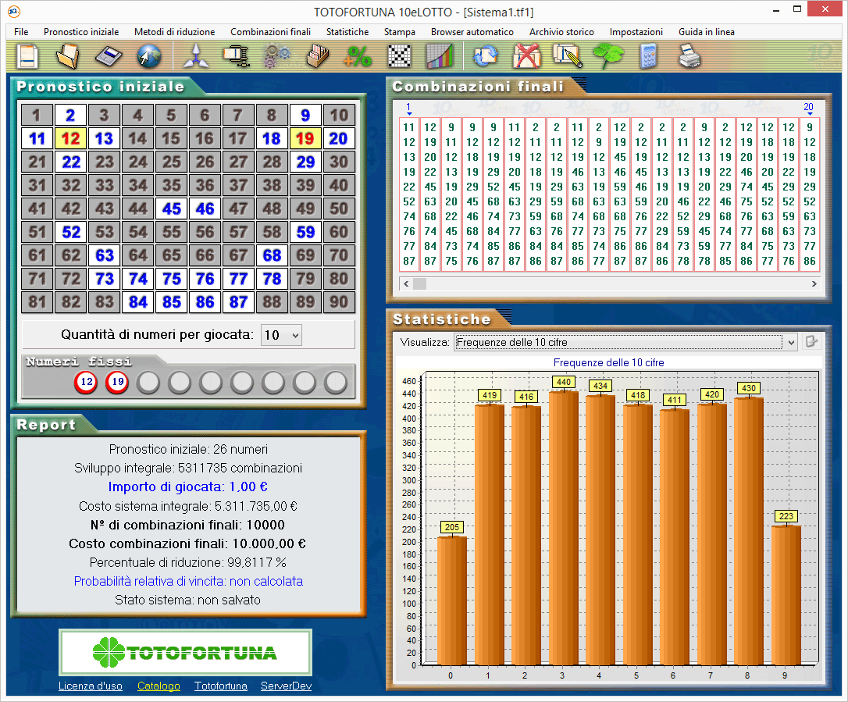Deselect number 87 in the forecast grid

238,302
